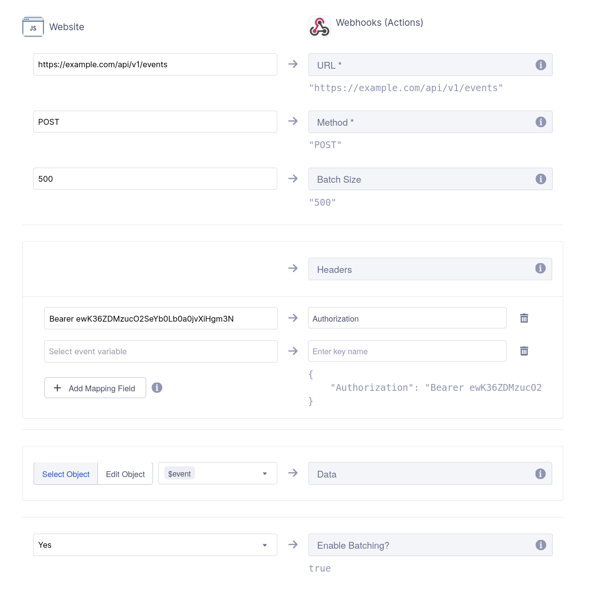The width and height of the screenshot is (592, 595).
Task: Click the info icon beside Add Mapping Field
Action: coord(157,387)
